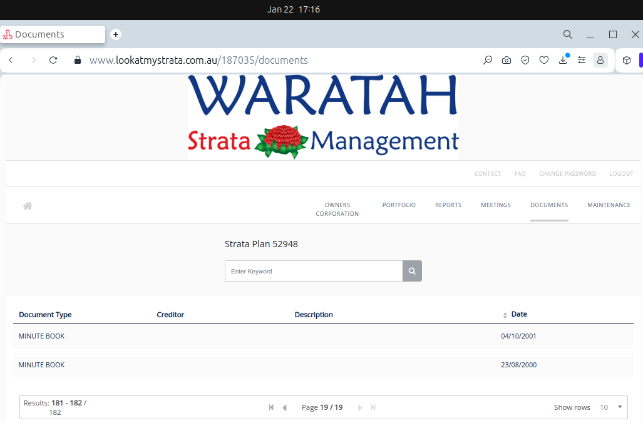This screenshot has height=423, width=643.
Task: Open the privacy shield panel
Action: point(525,60)
